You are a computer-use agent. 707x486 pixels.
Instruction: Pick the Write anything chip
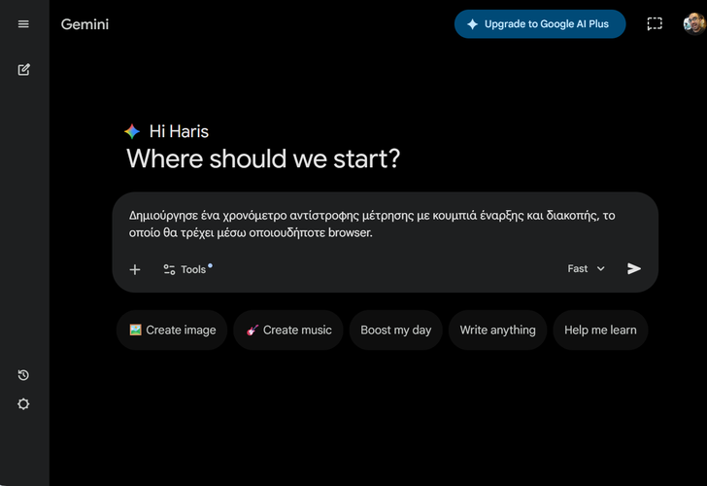click(497, 330)
